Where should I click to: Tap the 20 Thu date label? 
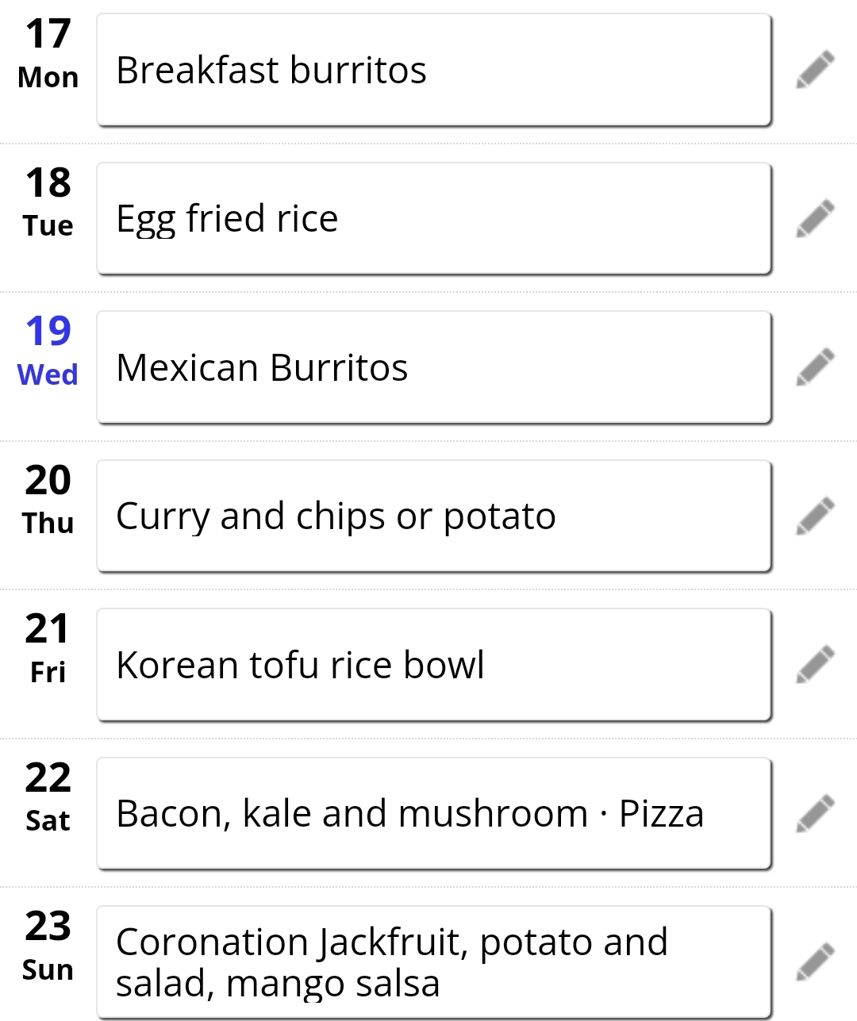(x=48, y=500)
